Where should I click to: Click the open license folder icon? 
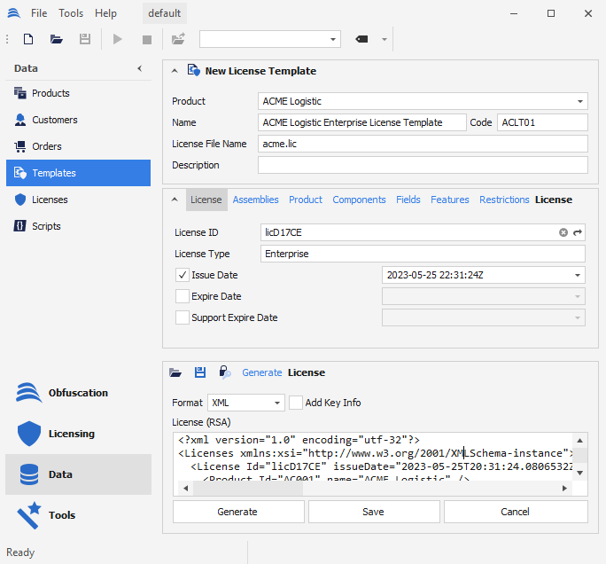(175, 372)
